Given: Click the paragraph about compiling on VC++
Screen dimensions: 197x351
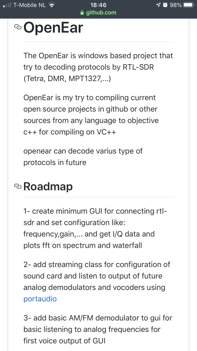Looking at the screenshot, I should pyautogui.click(x=91, y=115).
